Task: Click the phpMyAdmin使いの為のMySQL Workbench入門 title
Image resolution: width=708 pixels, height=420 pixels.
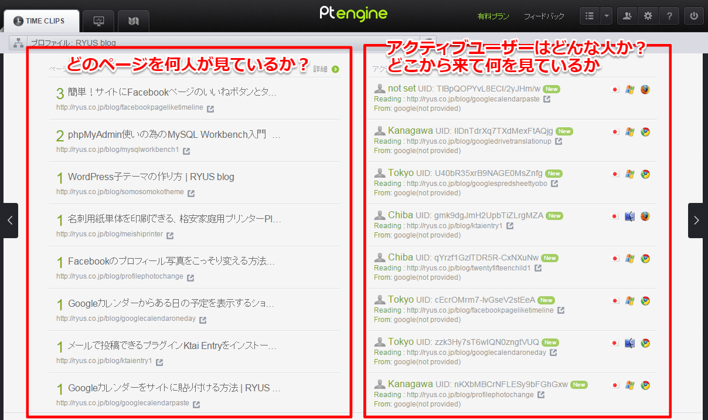Action: pos(174,134)
